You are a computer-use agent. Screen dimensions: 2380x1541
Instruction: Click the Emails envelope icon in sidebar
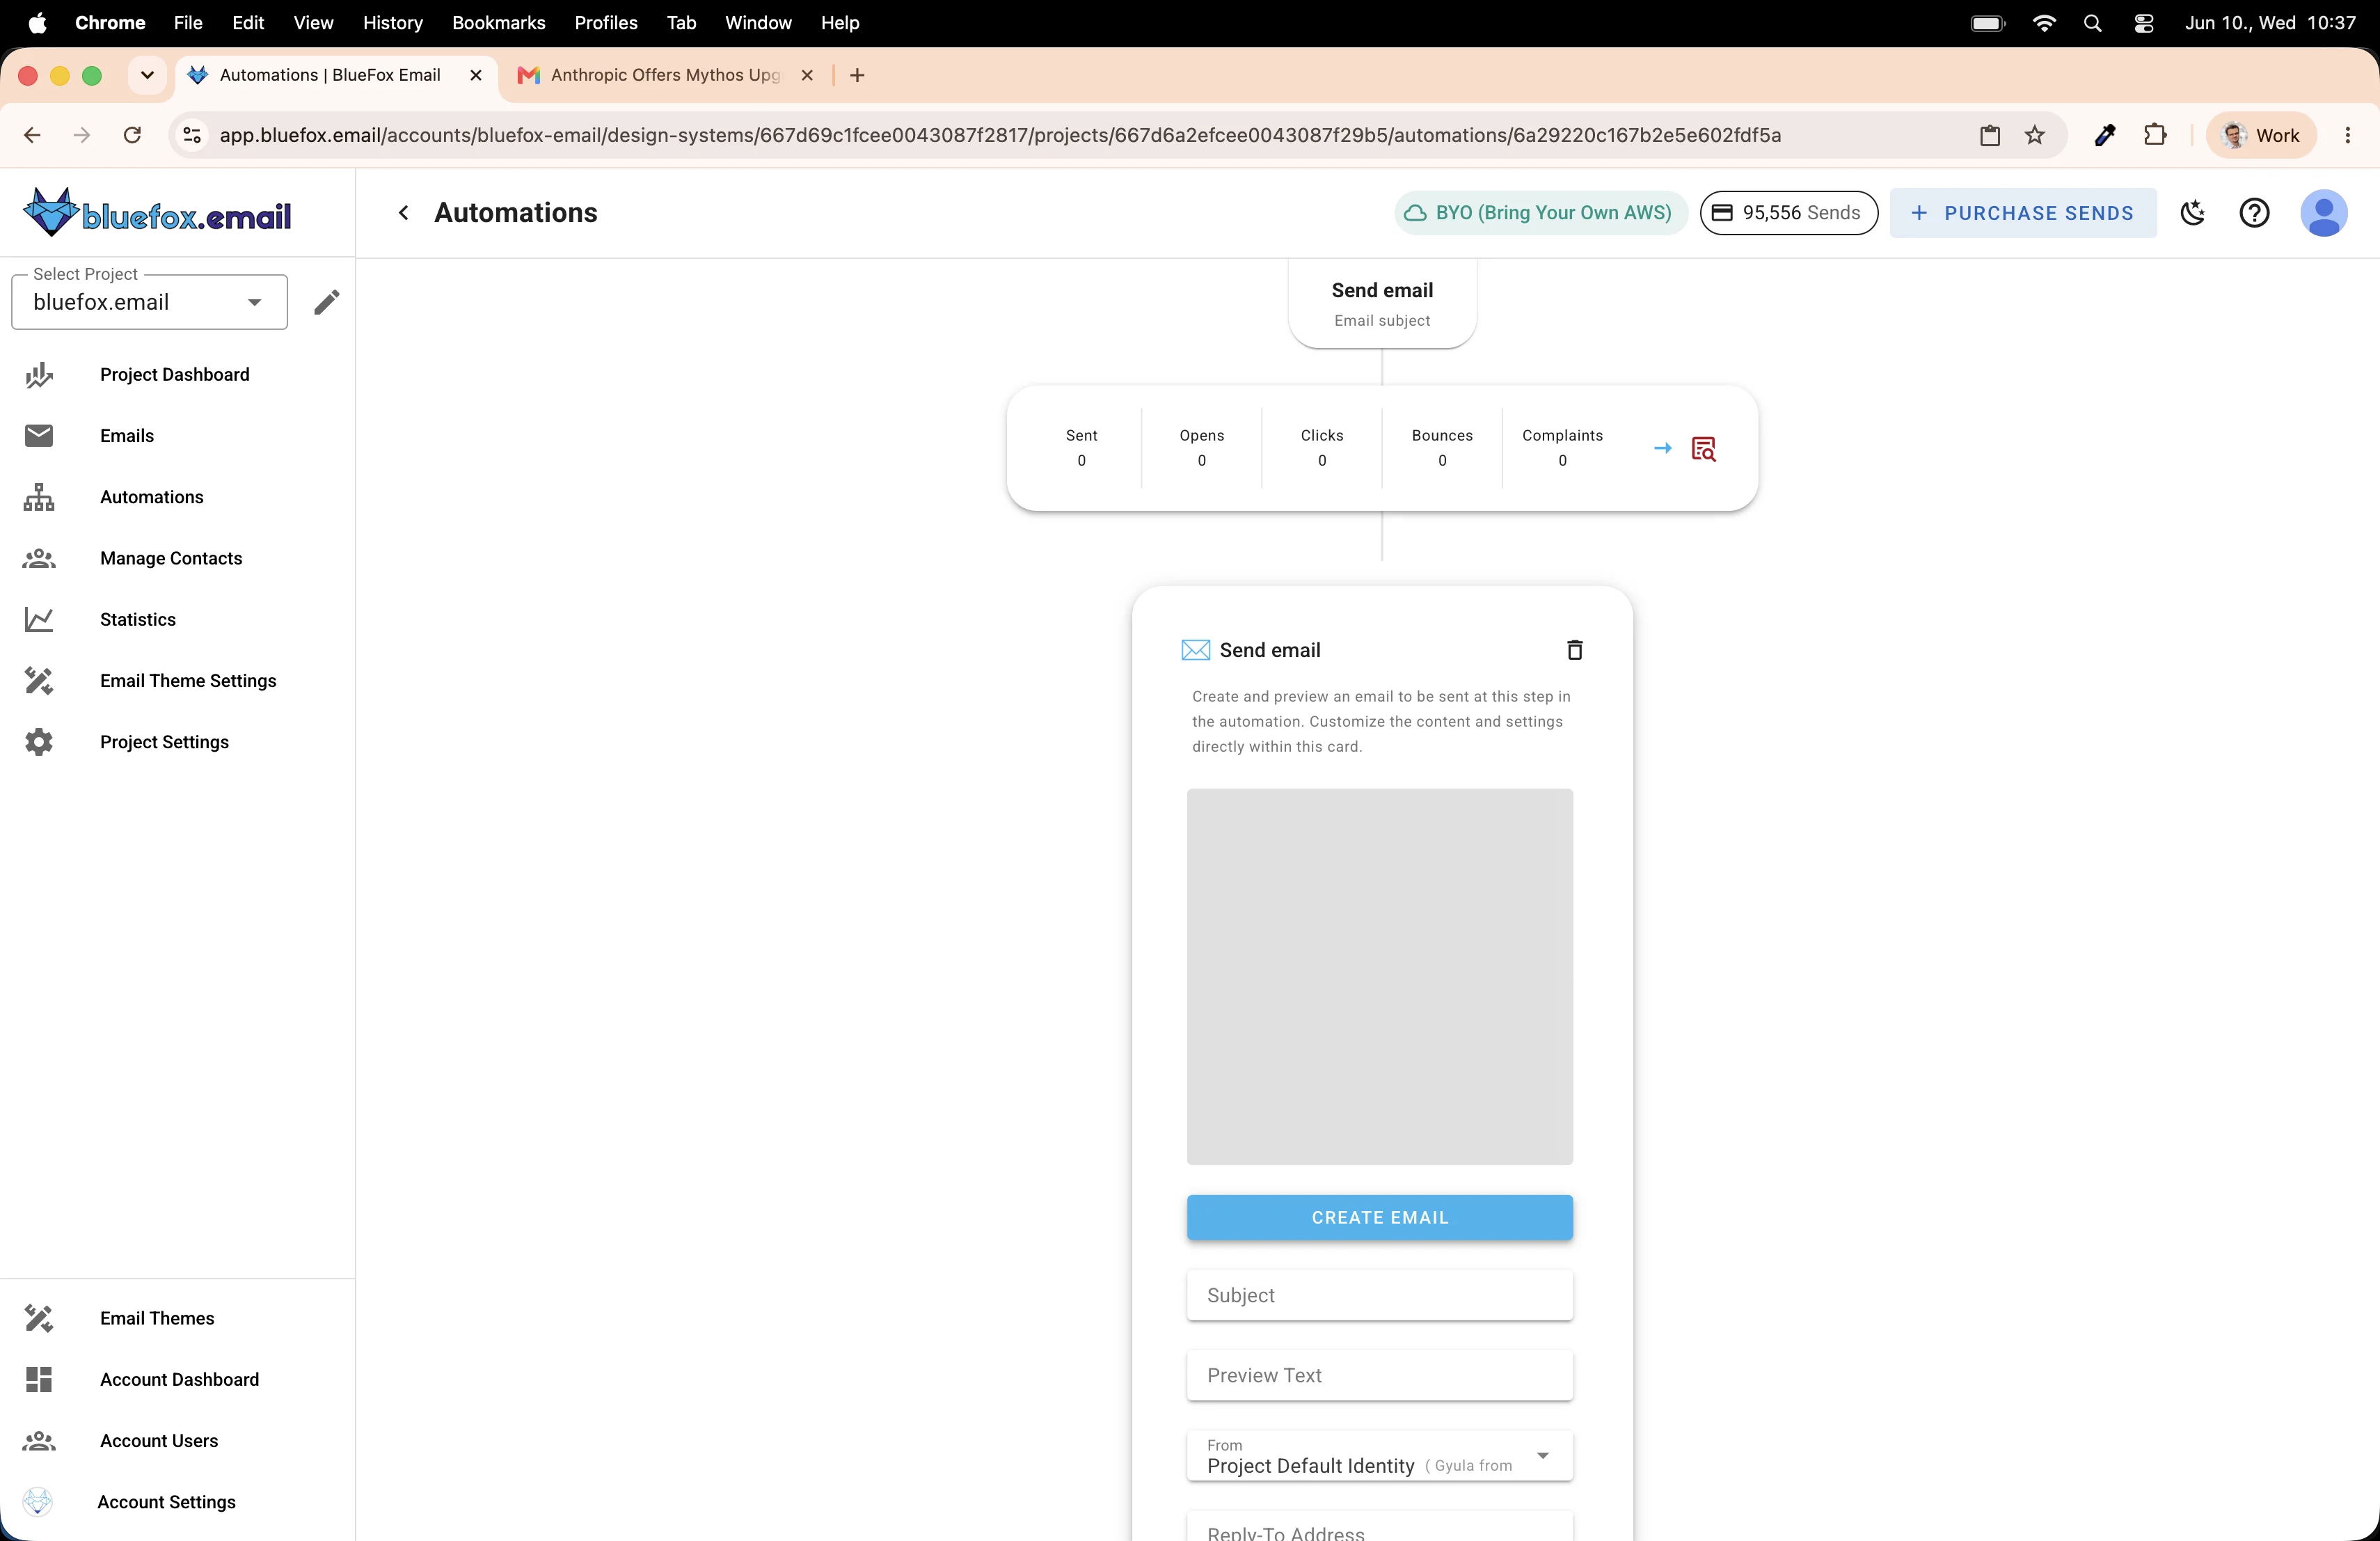pyautogui.click(x=39, y=436)
